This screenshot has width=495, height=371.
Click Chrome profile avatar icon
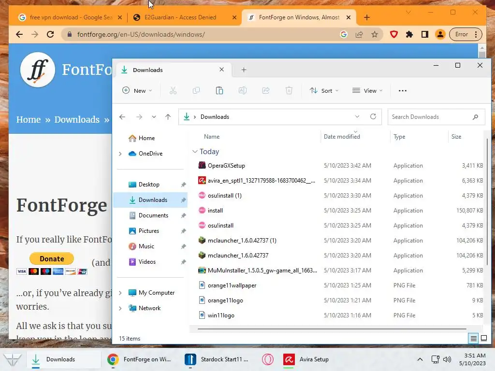point(440,34)
